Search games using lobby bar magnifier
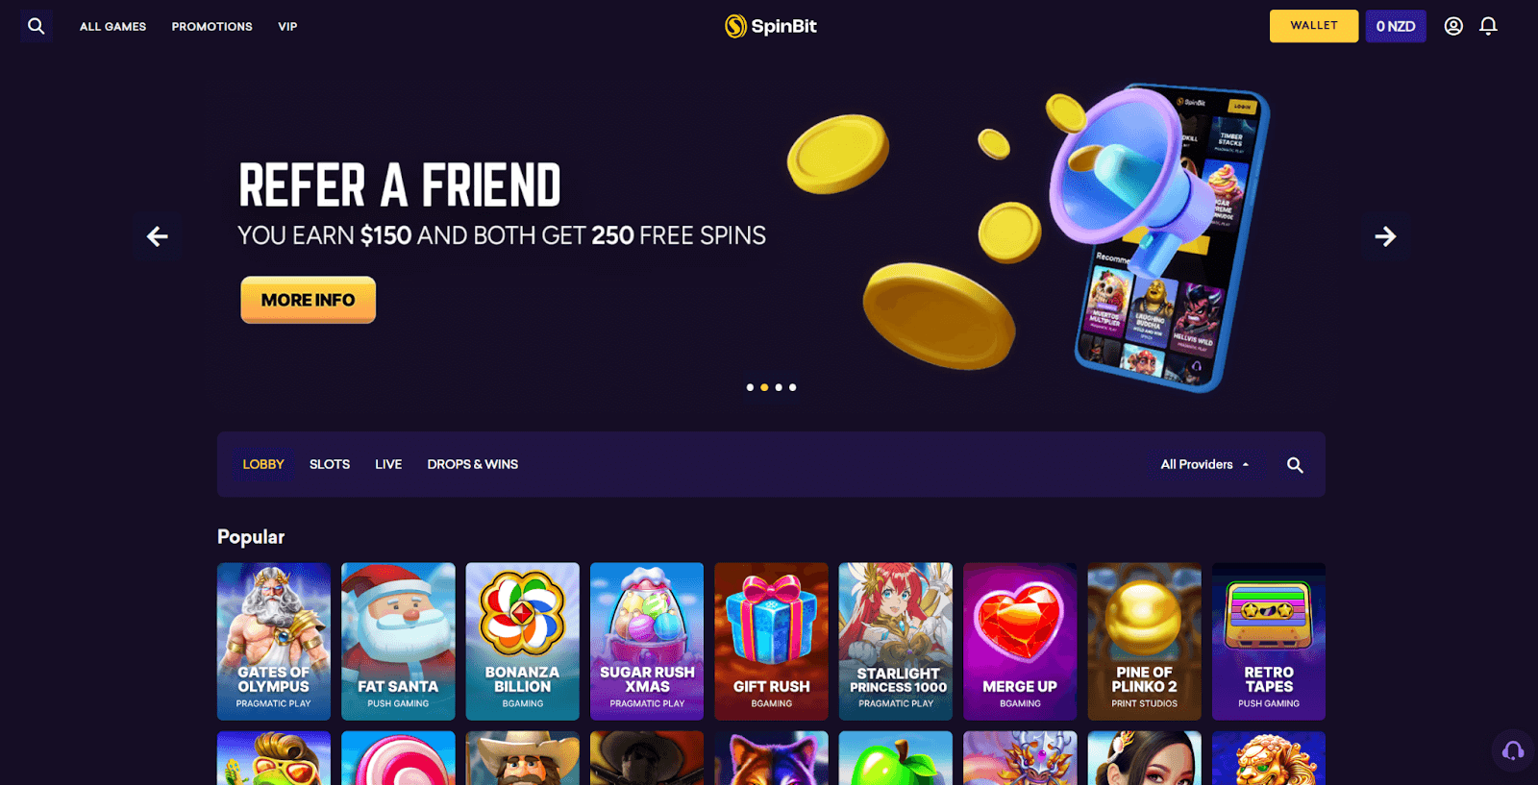1538x785 pixels. coord(1295,465)
